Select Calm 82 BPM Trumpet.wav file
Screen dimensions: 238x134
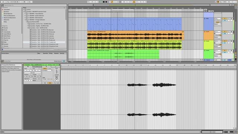44,42
